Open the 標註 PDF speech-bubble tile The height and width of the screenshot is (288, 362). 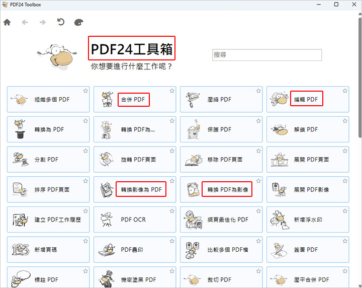[x=48, y=277]
